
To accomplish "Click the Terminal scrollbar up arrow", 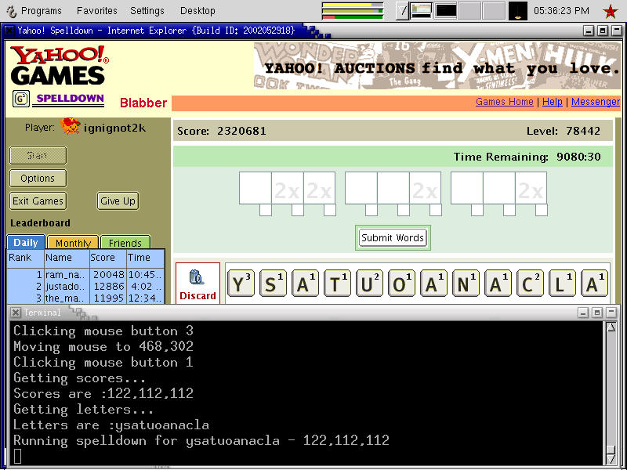I will tap(611, 328).
